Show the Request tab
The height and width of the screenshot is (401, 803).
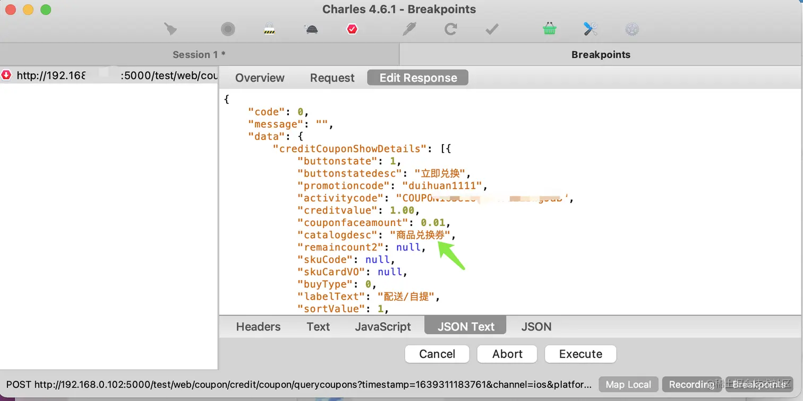point(332,78)
